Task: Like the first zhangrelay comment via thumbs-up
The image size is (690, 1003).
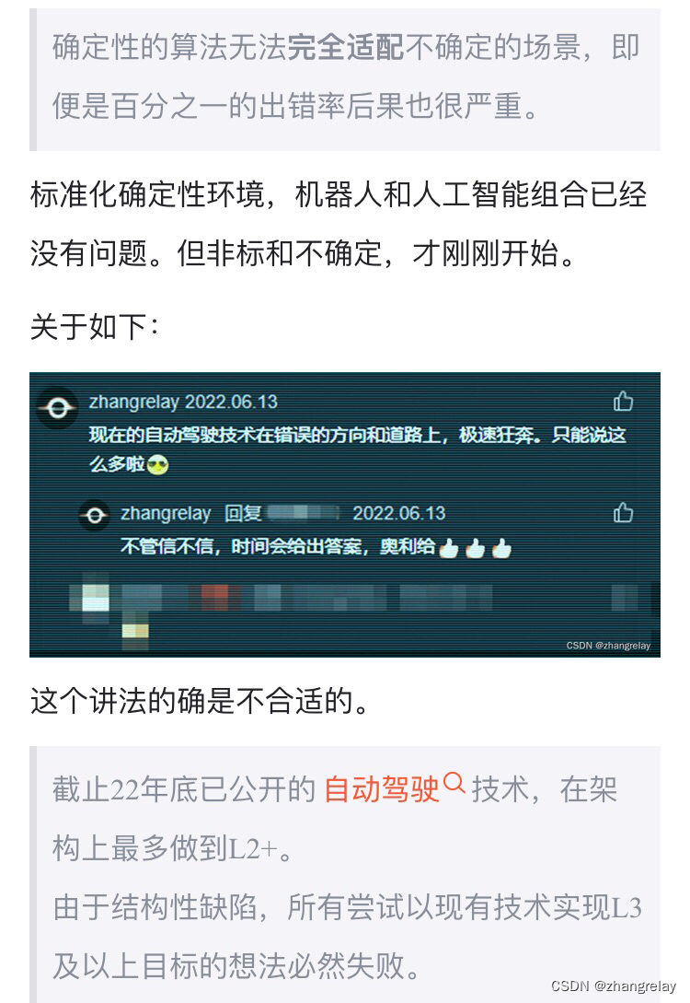Action: (623, 401)
